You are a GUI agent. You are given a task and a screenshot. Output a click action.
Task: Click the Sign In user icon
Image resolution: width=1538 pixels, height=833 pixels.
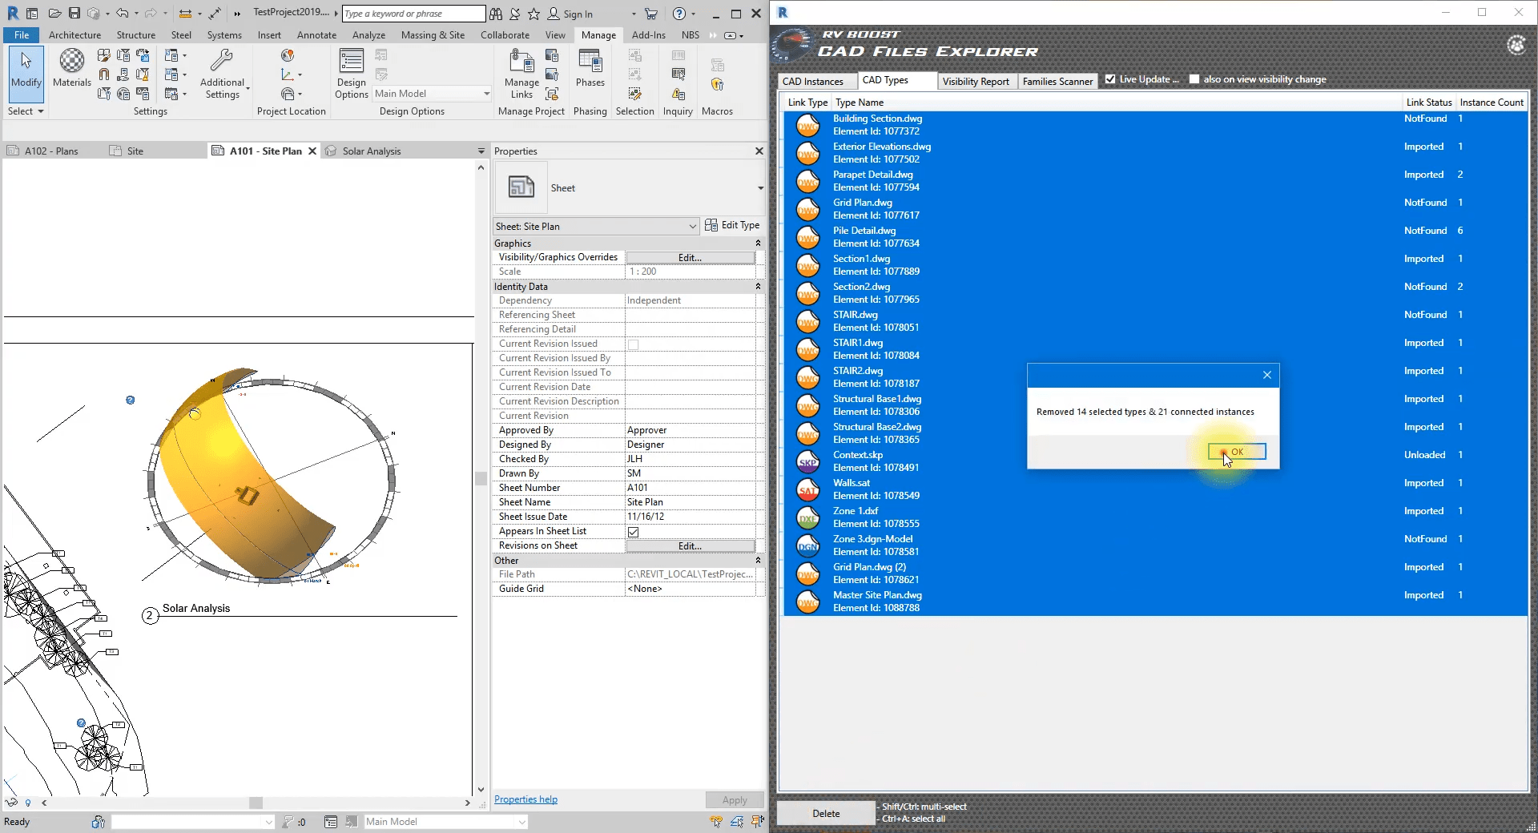pos(554,14)
